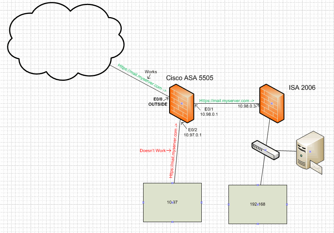This screenshot has height=233, width=334.
Task: Select the E0/2 10.97.0.1 label
Action: [x=193, y=132]
